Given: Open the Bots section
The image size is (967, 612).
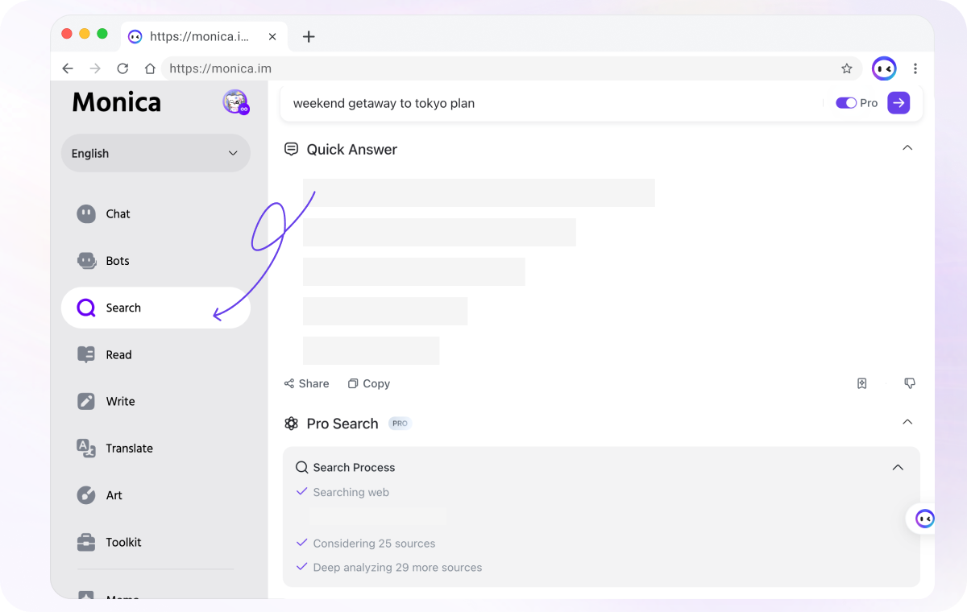Looking at the screenshot, I should click(x=117, y=261).
